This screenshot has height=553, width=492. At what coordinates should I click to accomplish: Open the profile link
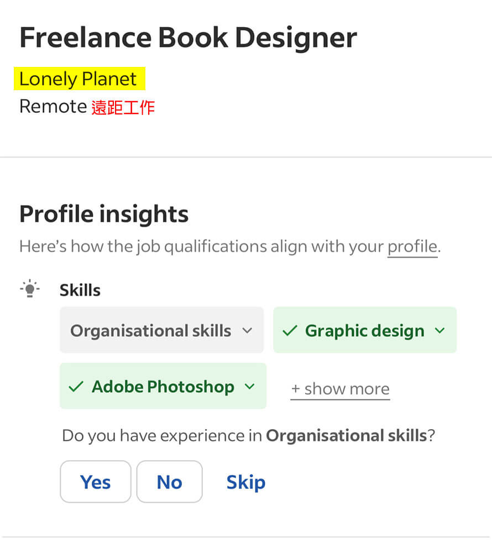(412, 247)
